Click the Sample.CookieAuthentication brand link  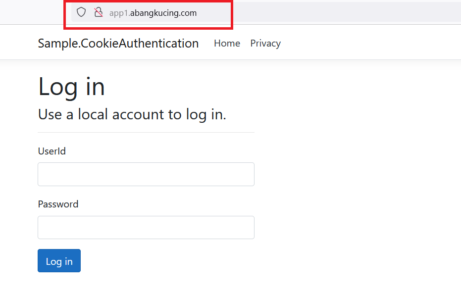coord(118,44)
